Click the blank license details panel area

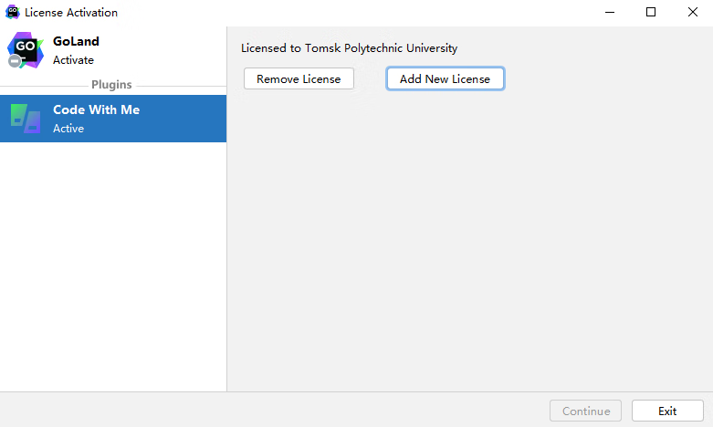[x=469, y=246]
